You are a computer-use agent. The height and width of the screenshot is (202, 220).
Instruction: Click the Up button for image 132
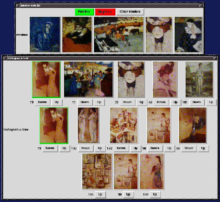[100, 148]
